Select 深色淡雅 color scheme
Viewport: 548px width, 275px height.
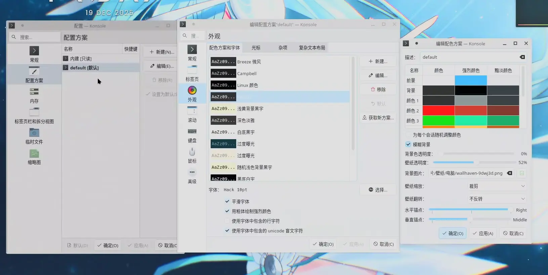coord(280,120)
